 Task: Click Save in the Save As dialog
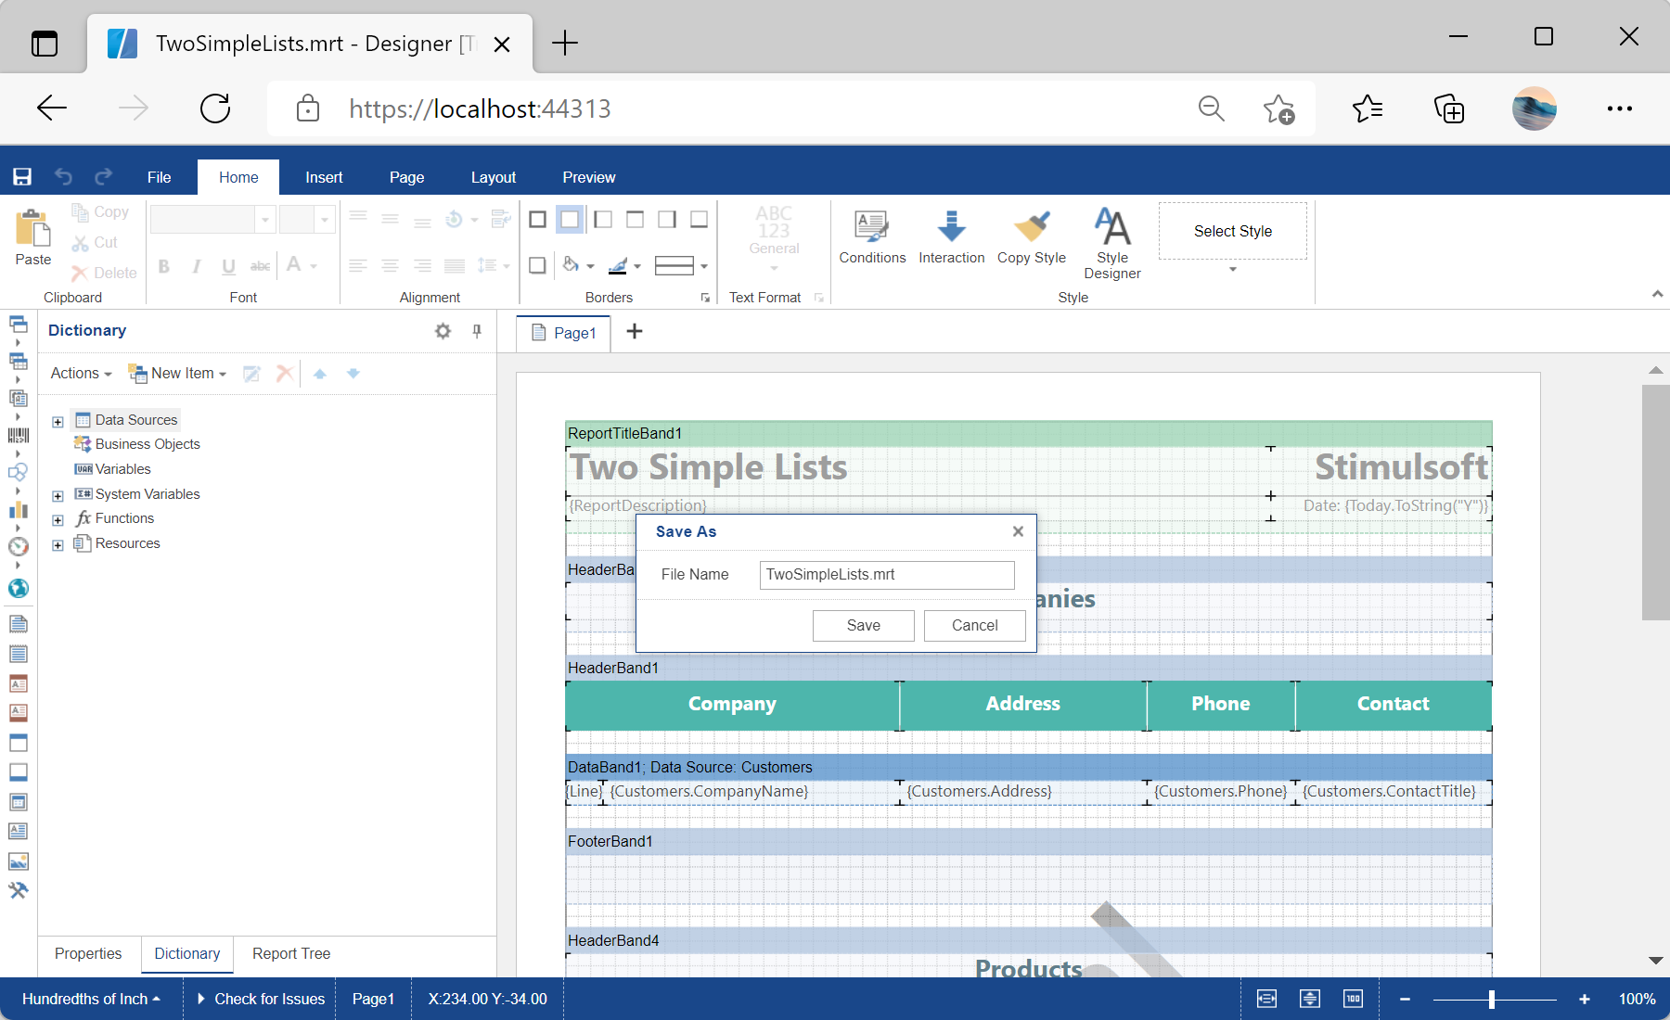coord(863,626)
